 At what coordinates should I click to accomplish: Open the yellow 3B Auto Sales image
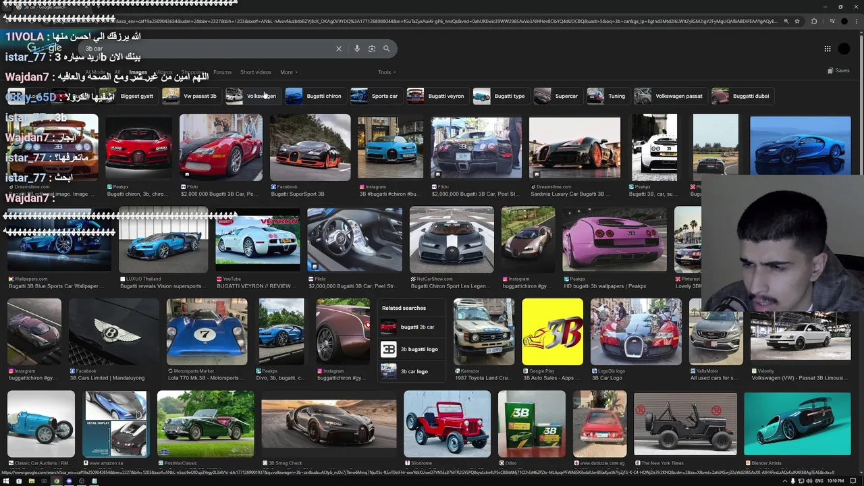click(552, 331)
